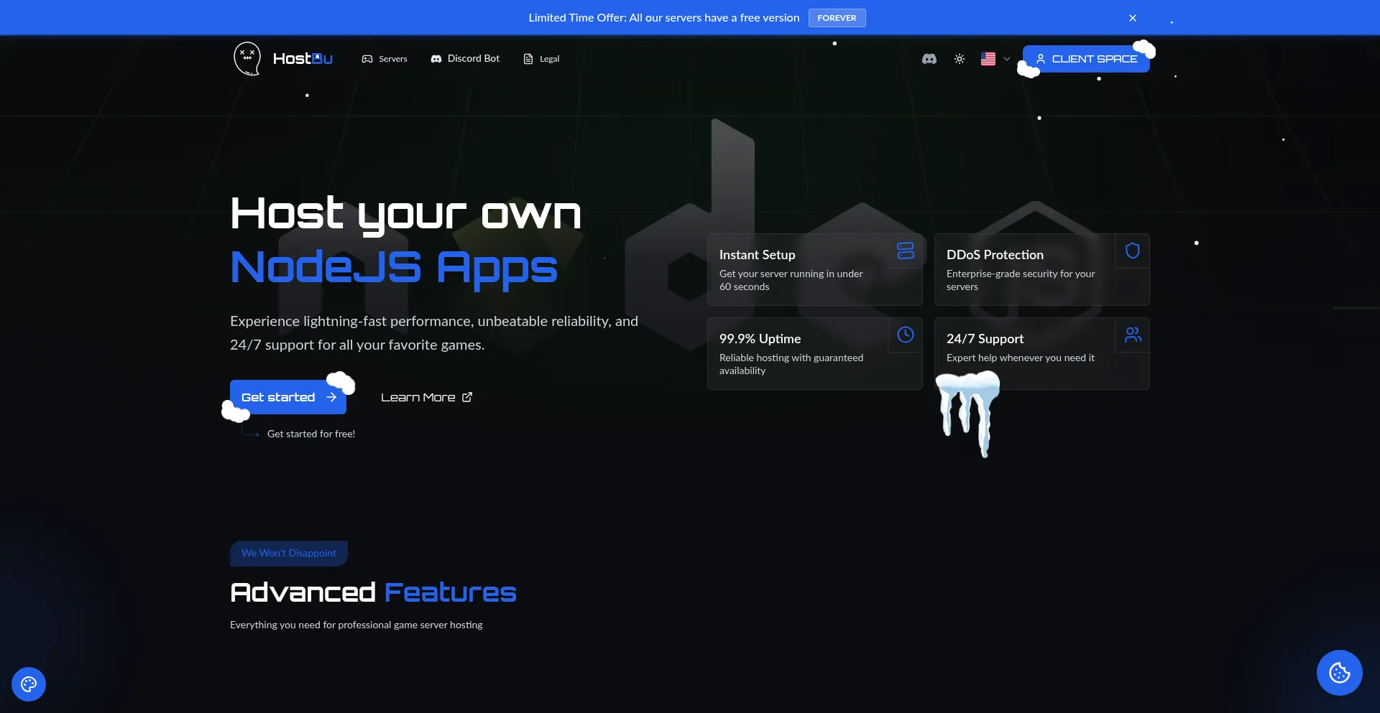This screenshot has height=713, width=1380.
Task: Click the clock icon on 99.9% Uptime
Action: [x=906, y=335]
